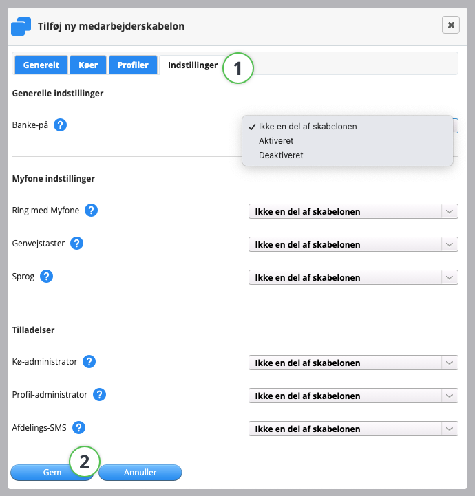
Task: Open the Sprog selection dropdown
Action: (353, 277)
